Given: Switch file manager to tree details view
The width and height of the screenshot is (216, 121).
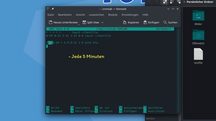Looking at the screenshot, I should click(179, 2).
